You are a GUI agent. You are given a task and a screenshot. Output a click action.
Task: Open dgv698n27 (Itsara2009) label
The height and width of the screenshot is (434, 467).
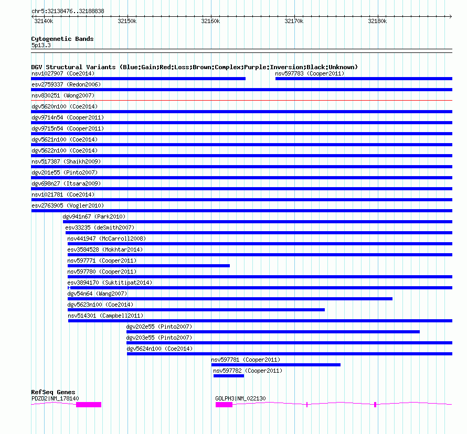[x=66, y=183]
